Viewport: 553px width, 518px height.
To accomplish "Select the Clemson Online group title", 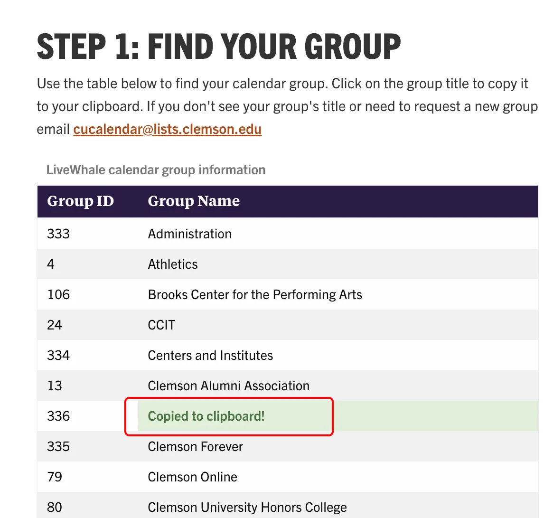I will pos(192,477).
